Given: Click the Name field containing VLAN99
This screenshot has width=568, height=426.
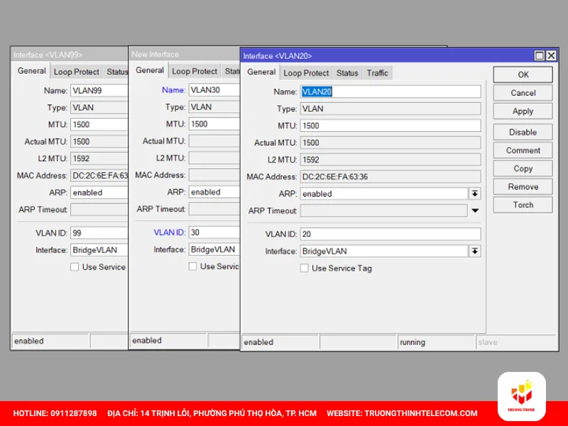Looking at the screenshot, I should coord(99,91).
